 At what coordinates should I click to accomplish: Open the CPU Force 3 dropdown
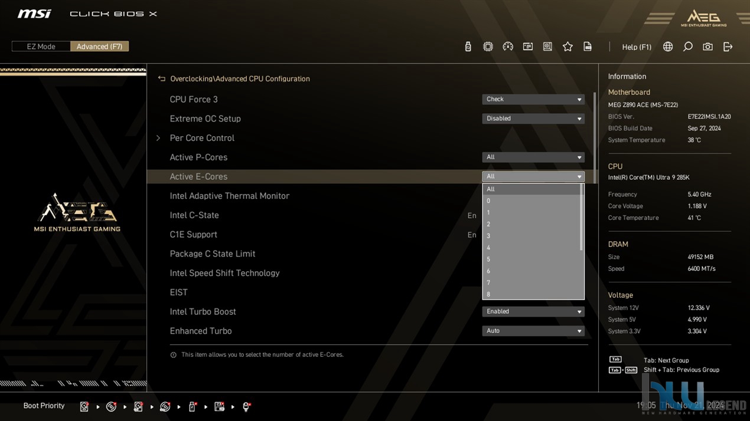[533, 99]
